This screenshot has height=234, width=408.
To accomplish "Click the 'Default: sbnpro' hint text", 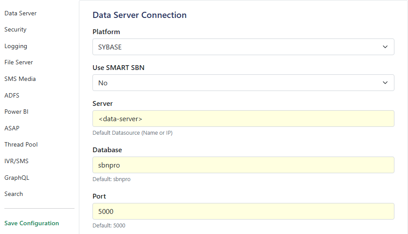I will [x=111, y=179].
